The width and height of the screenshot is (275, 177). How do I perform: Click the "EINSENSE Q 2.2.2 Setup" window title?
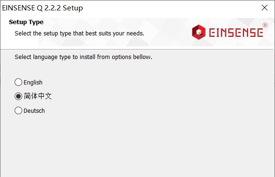click(x=42, y=8)
